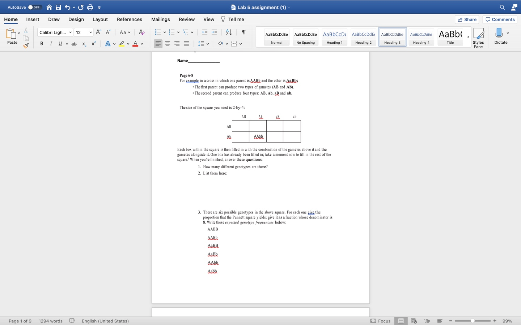Select center text alignment

pyautogui.click(x=167, y=43)
